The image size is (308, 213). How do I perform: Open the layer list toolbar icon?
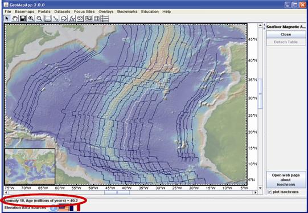(105, 18)
